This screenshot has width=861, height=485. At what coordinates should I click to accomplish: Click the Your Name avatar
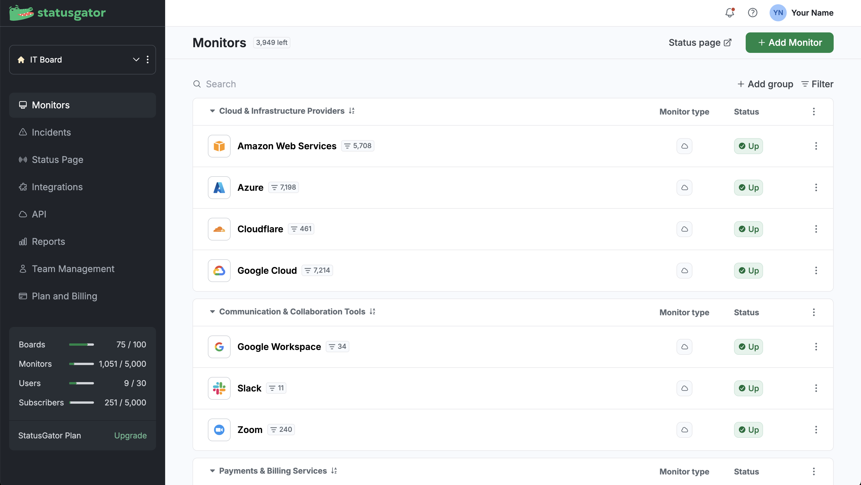778,13
